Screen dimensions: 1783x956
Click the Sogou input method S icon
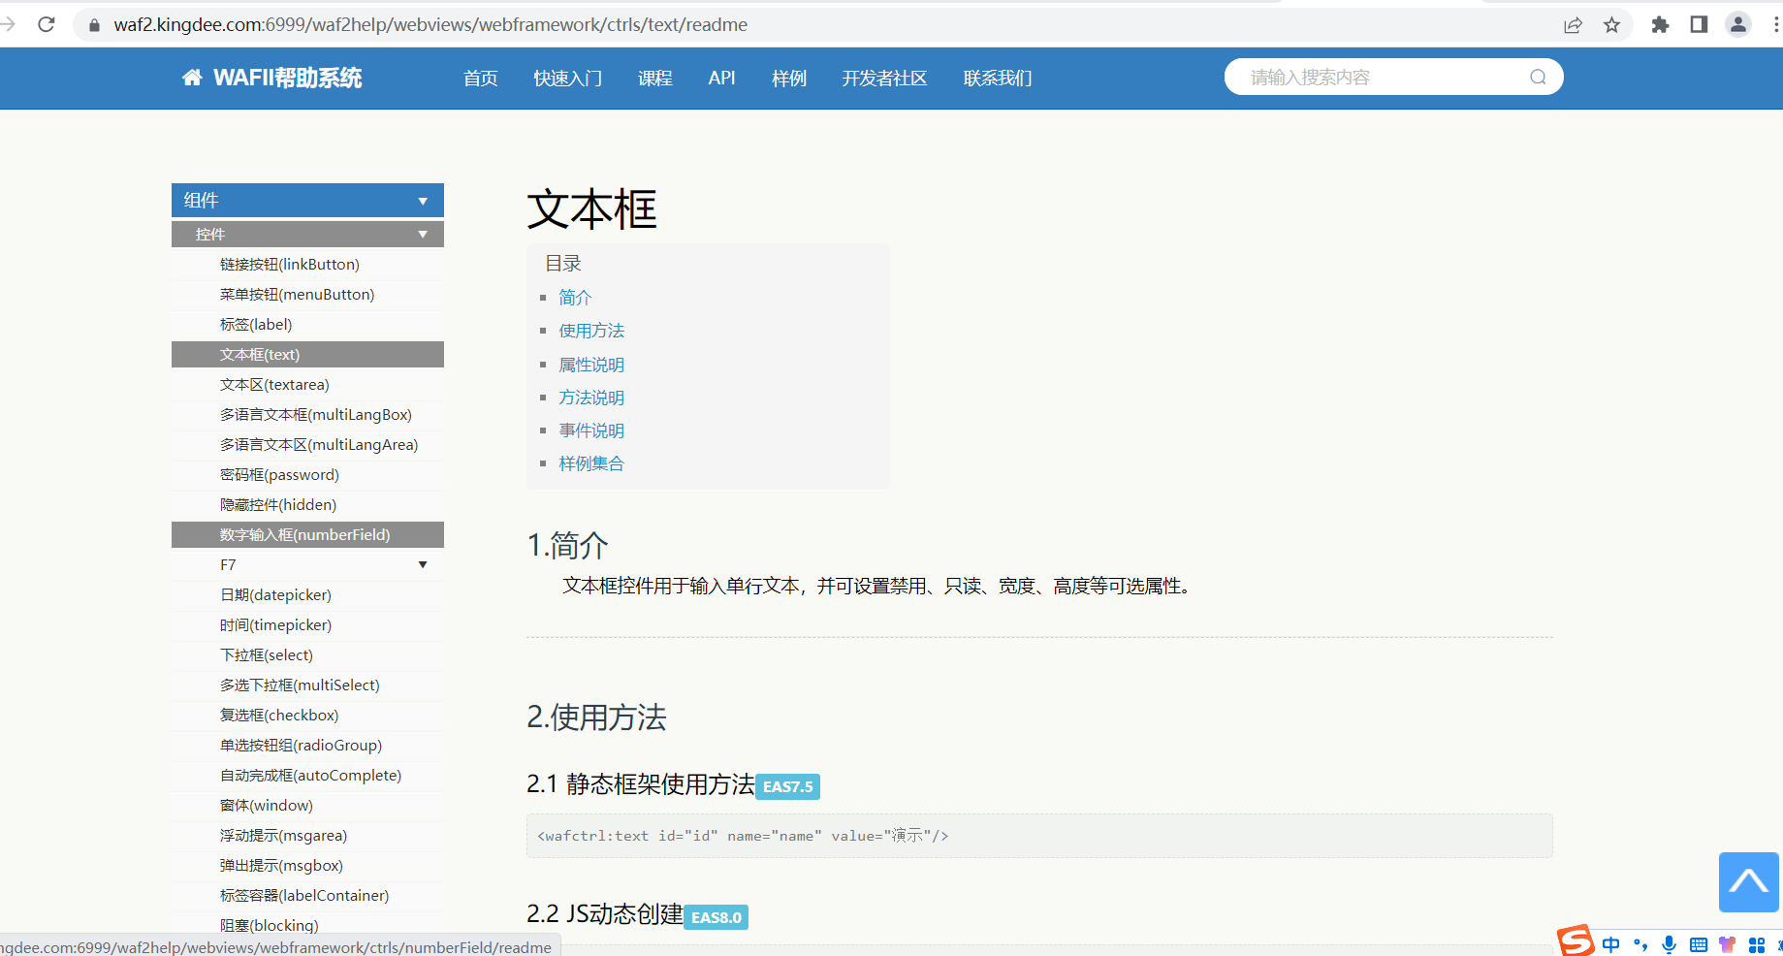(1576, 940)
